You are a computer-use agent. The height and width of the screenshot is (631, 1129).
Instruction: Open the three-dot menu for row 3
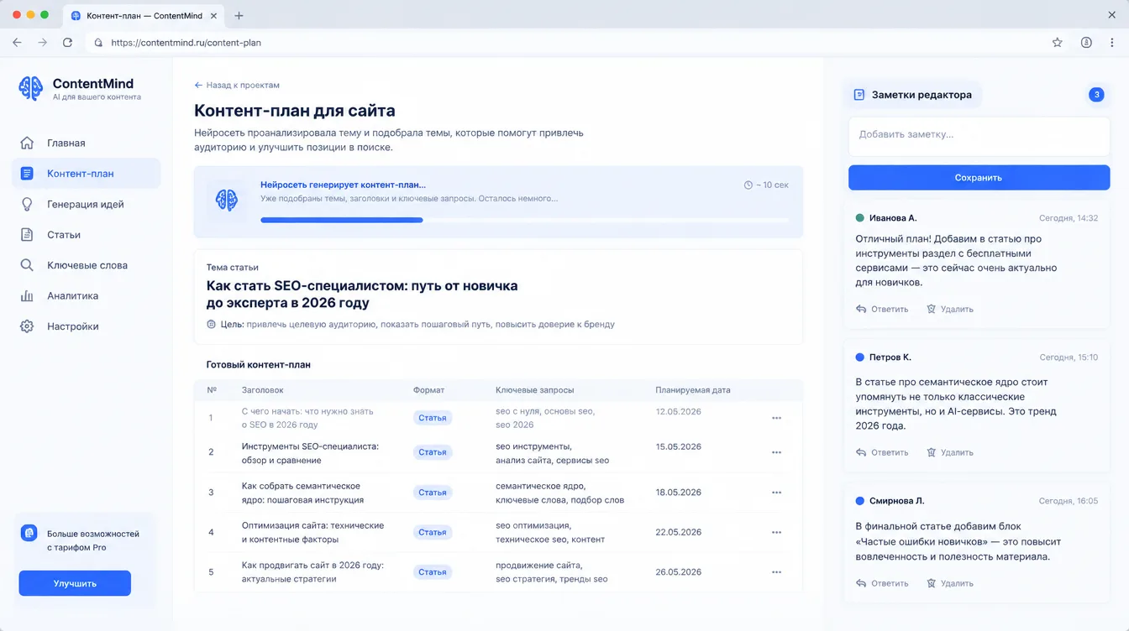pyautogui.click(x=776, y=493)
